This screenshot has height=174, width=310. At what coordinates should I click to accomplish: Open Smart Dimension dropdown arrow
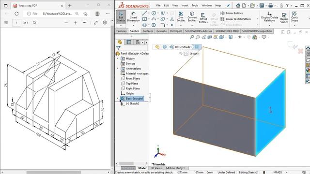(133, 26)
